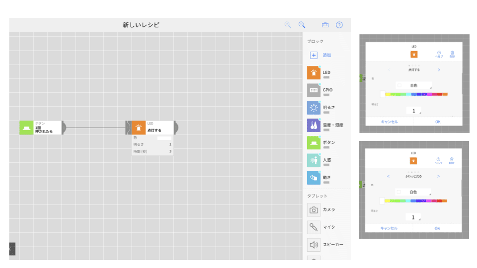Select the 温度・湿度 block icon
477x268 pixels.
click(314, 125)
